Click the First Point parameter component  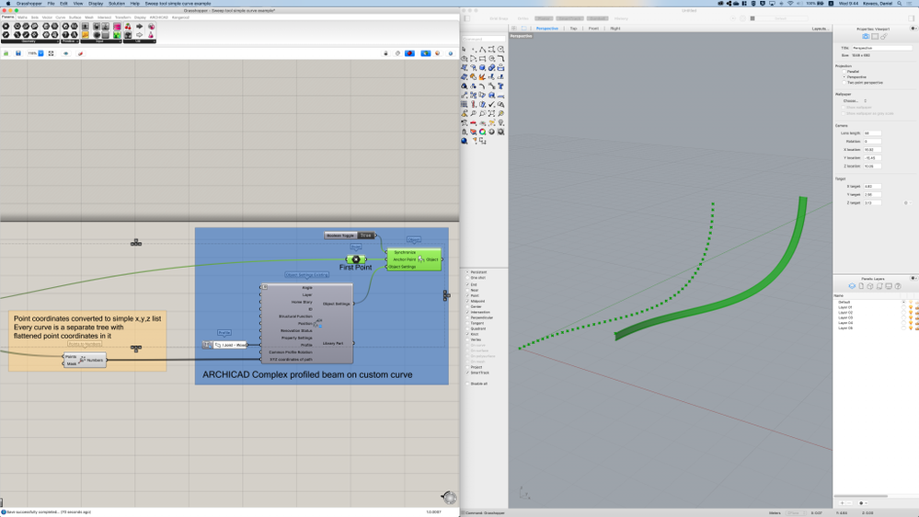coord(356,259)
